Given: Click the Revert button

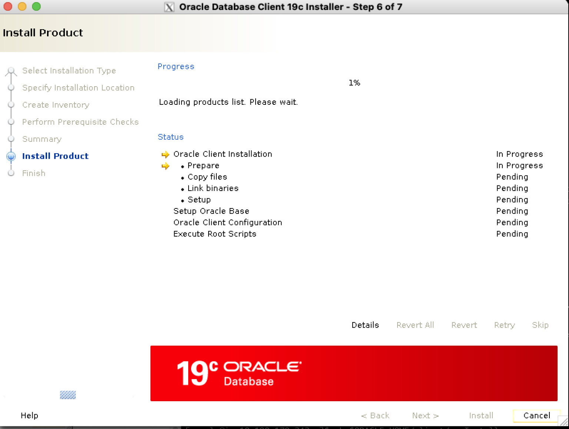Looking at the screenshot, I should 464,325.
